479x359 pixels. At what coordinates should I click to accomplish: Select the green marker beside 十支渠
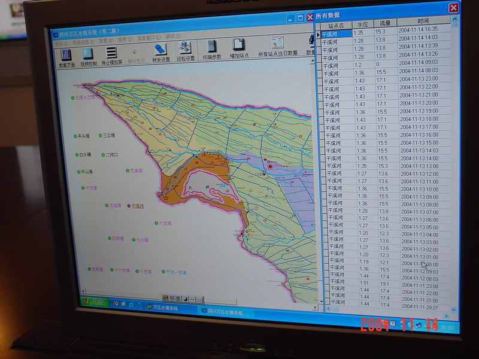point(83,188)
